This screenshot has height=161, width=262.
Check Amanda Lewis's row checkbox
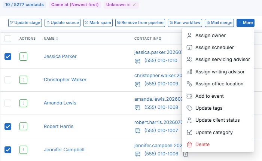8,103
